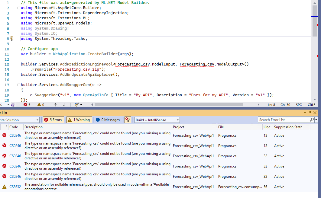Select the nullable annotation warning description
Viewport: 321px width, 198px height.
coord(97,187)
